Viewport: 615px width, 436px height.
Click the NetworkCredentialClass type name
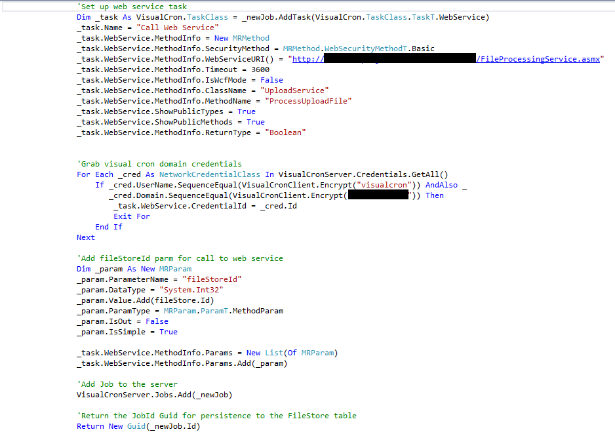click(209, 174)
